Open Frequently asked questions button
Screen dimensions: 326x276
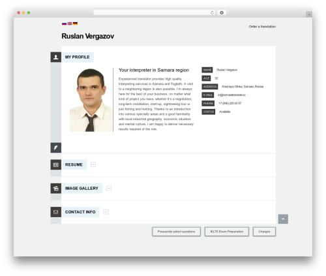[176, 232]
